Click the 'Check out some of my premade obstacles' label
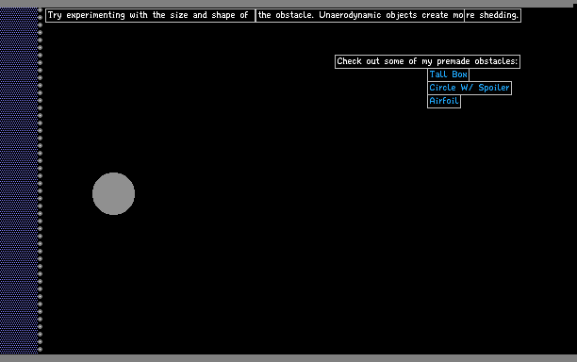The image size is (577, 362). point(427,61)
